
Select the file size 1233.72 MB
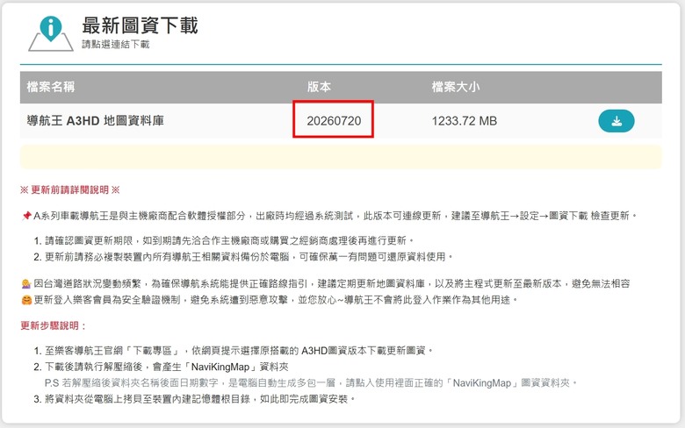[465, 121]
